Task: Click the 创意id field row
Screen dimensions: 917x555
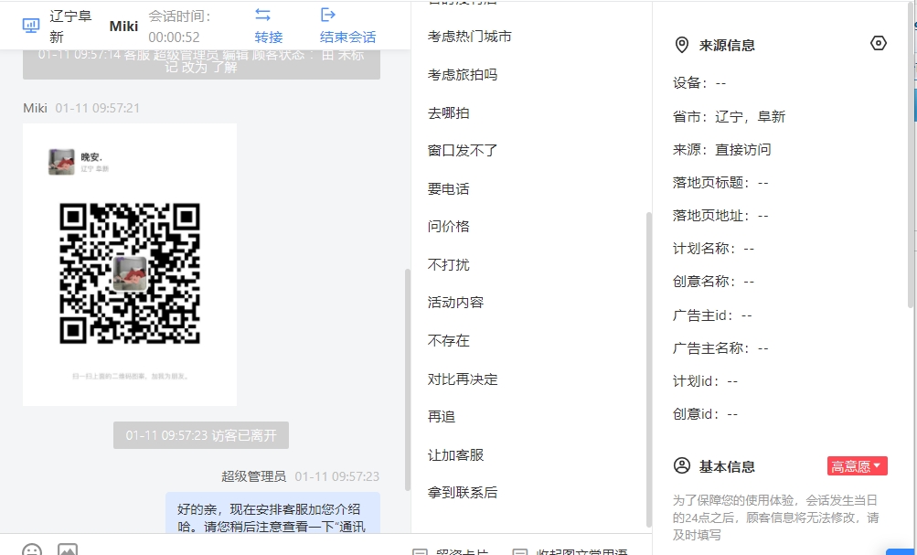Action: pyautogui.click(x=705, y=414)
